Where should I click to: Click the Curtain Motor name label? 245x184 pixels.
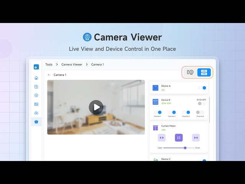pyautogui.click(x=168, y=126)
